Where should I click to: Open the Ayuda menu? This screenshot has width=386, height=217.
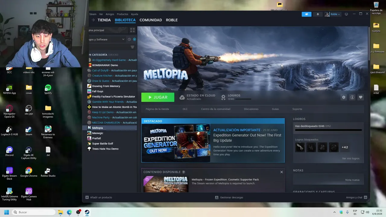134,14
